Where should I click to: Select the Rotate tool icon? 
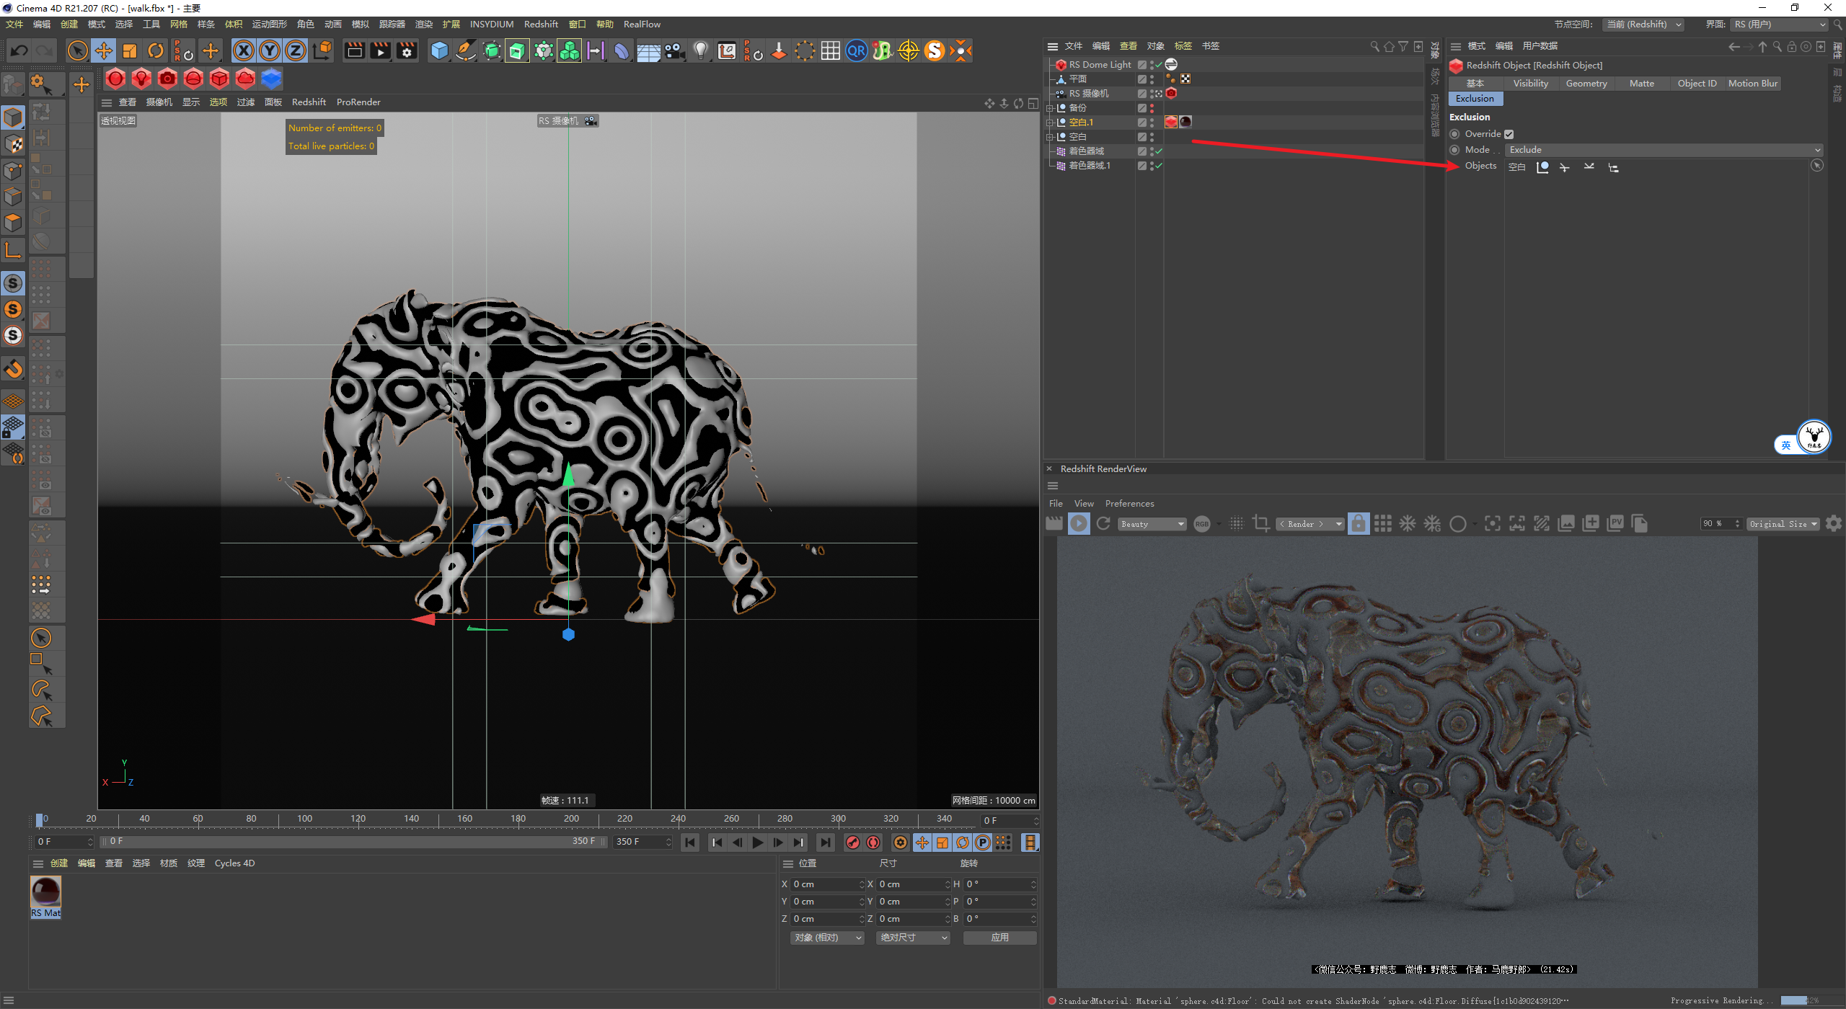(x=156, y=50)
